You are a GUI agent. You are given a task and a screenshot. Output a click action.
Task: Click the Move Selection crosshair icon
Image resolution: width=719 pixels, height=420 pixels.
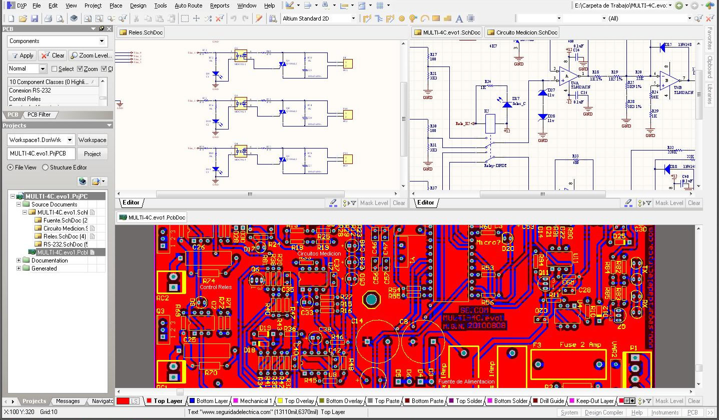(x=196, y=18)
